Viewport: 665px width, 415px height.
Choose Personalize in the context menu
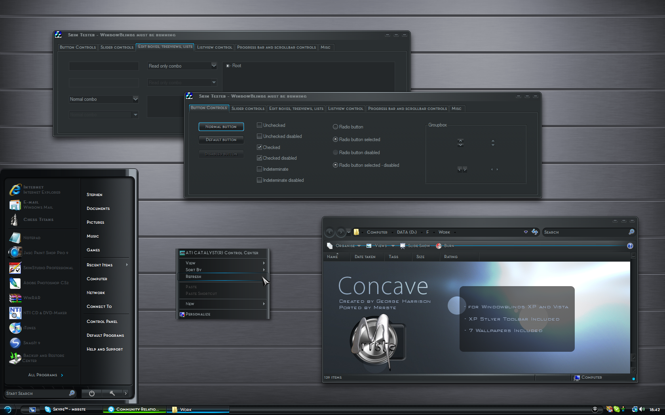pos(223,314)
